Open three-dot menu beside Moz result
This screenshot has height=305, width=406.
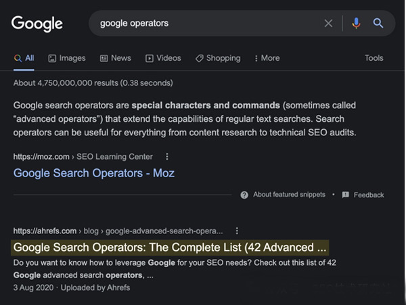click(167, 156)
